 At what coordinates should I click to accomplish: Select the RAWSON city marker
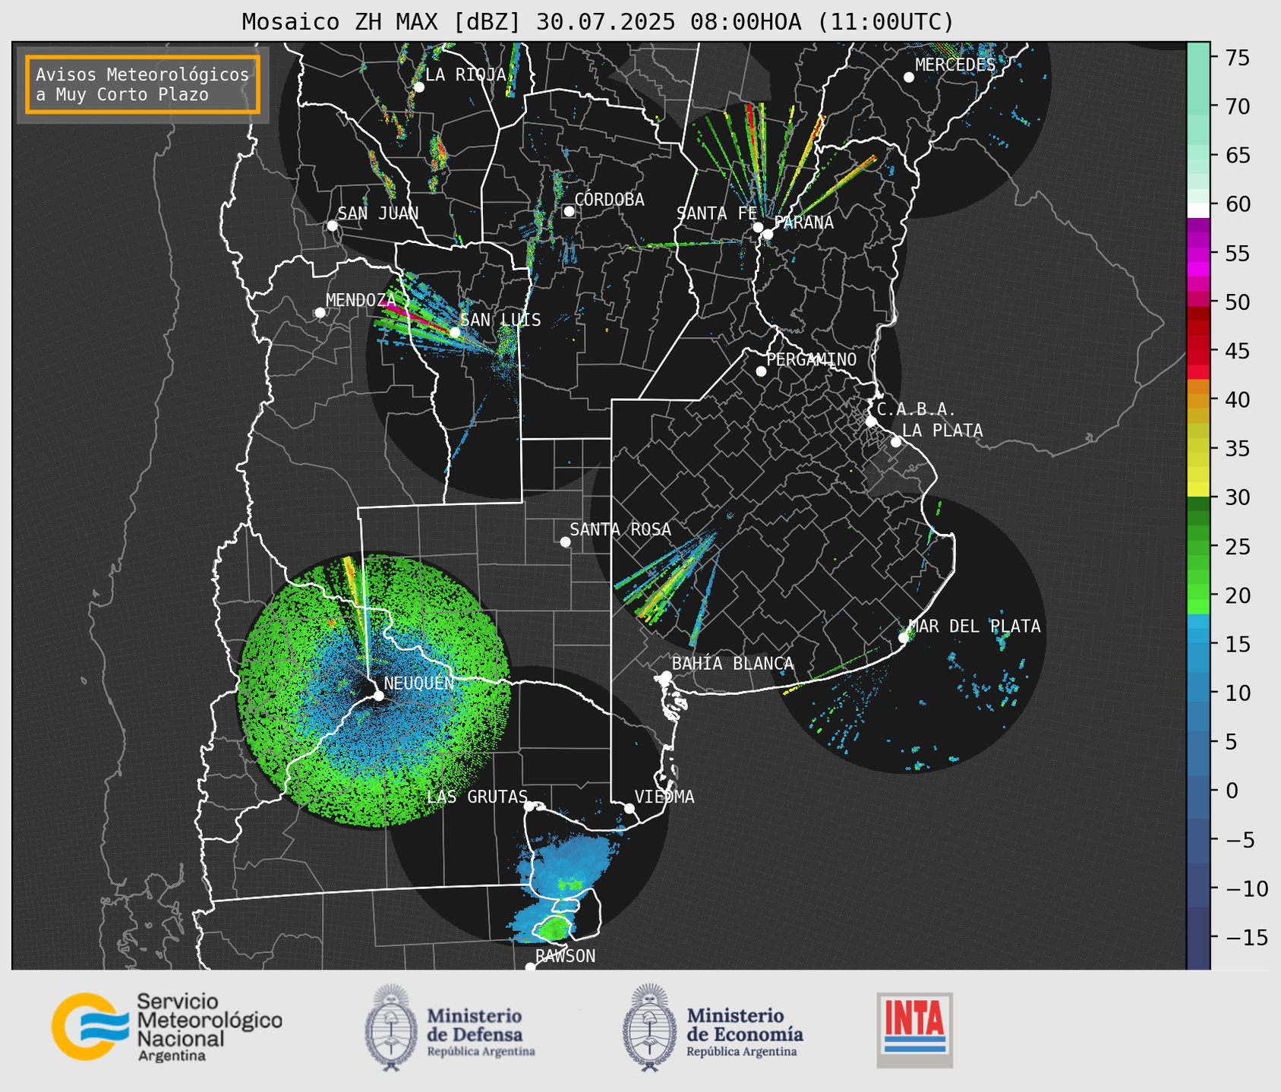(530, 967)
